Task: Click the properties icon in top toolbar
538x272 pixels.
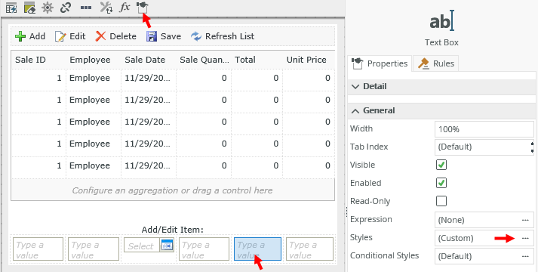Action: (x=142, y=8)
